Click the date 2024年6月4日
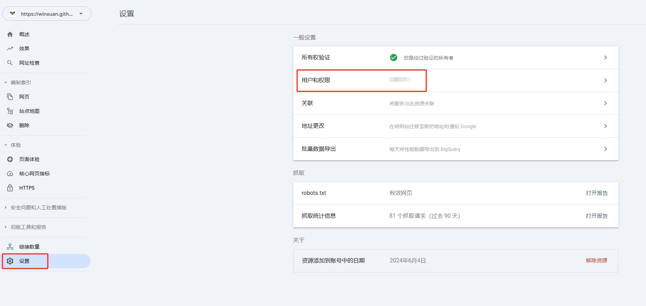 click(408, 261)
